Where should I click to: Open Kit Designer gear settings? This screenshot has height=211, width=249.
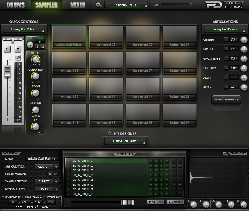point(110,133)
